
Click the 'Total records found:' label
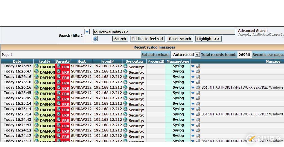219,54
